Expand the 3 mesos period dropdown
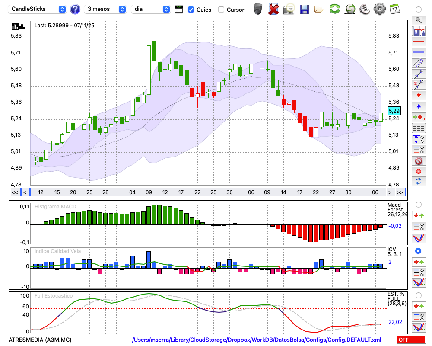 (x=106, y=9)
